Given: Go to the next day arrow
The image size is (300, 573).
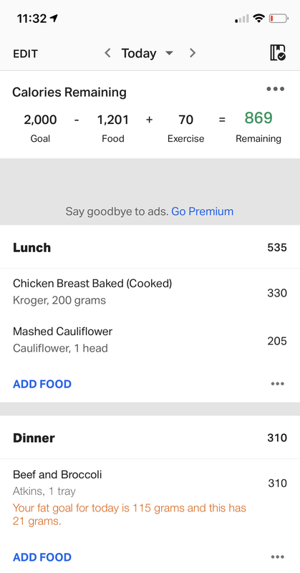Looking at the screenshot, I should [193, 53].
